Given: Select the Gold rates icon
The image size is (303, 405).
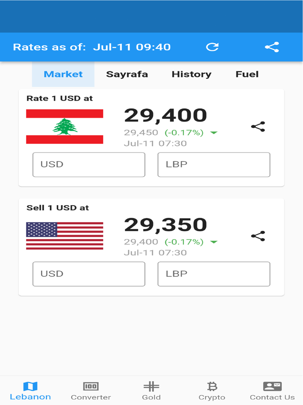Looking at the screenshot, I should (x=151, y=389).
